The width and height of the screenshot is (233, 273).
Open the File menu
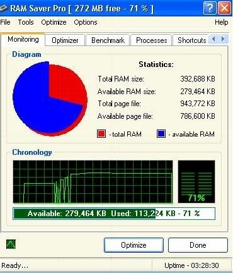[x=5, y=22]
